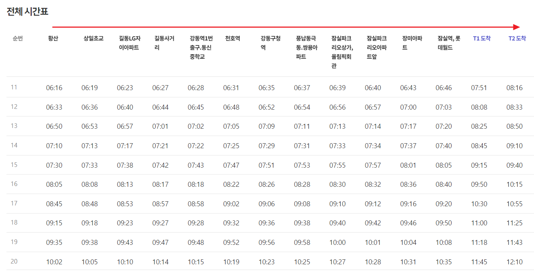Select row number 17
Screen dimensions: 534x275
pyautogui.click(x=14, y=203)
